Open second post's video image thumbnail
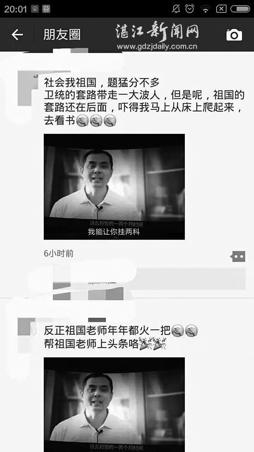This screenshot has width=254, height=452. 115,405
